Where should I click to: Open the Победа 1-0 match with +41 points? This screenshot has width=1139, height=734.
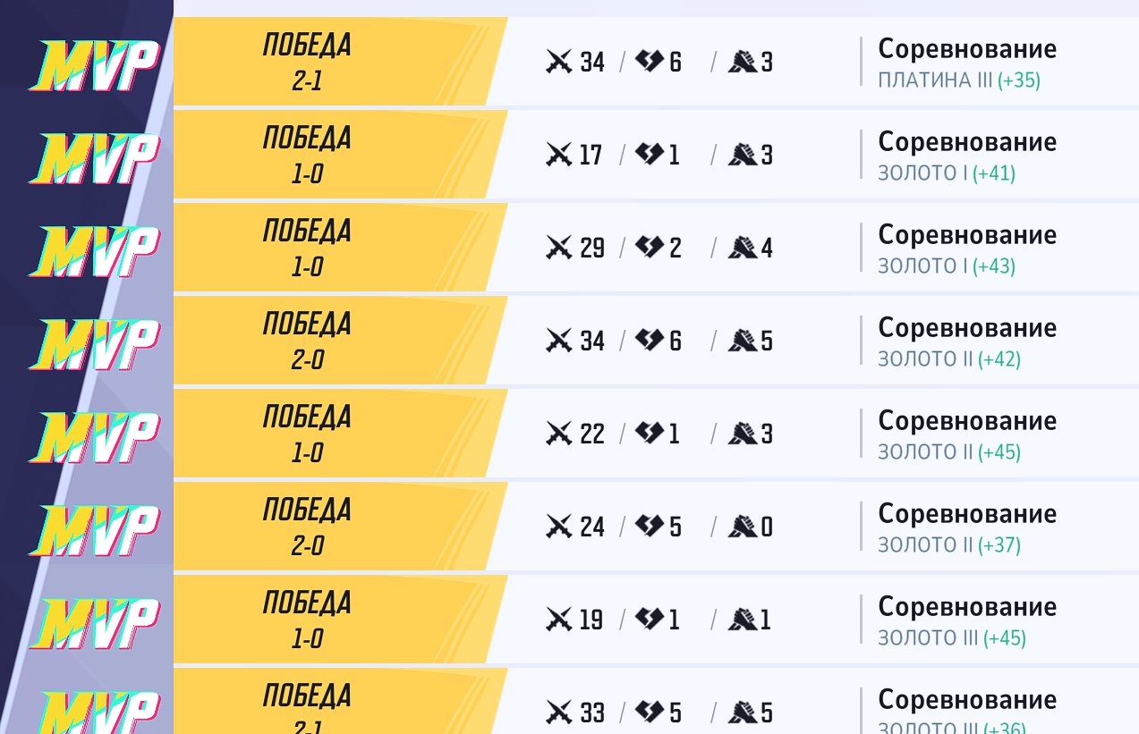656,155
